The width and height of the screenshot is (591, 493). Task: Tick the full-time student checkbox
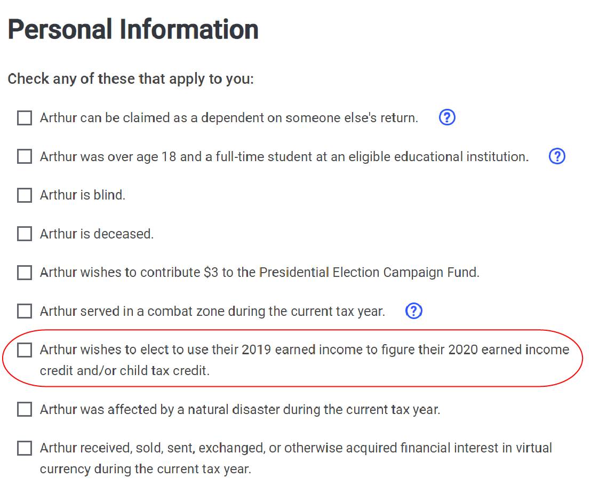[x=25, y=157]
